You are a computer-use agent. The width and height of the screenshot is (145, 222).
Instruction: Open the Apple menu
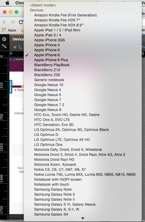click(7, 3)
